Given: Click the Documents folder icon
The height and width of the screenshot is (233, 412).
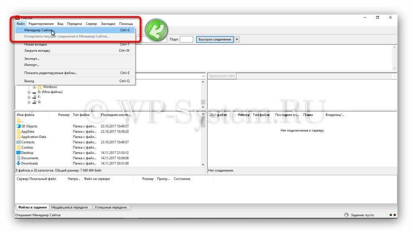Looking at the screenshot, I should [x=19, y=158].
